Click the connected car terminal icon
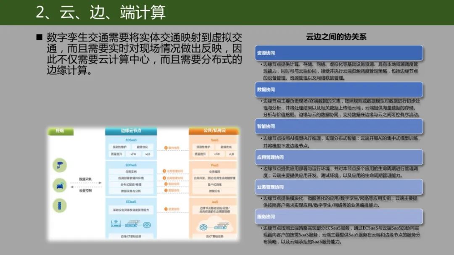454x255 pixels. point(60,186)
